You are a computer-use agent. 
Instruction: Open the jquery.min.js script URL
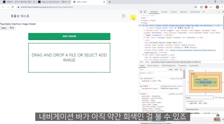[x=180, y=51]
